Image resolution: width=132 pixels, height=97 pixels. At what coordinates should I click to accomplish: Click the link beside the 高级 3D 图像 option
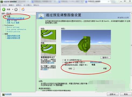coord(96,62)
